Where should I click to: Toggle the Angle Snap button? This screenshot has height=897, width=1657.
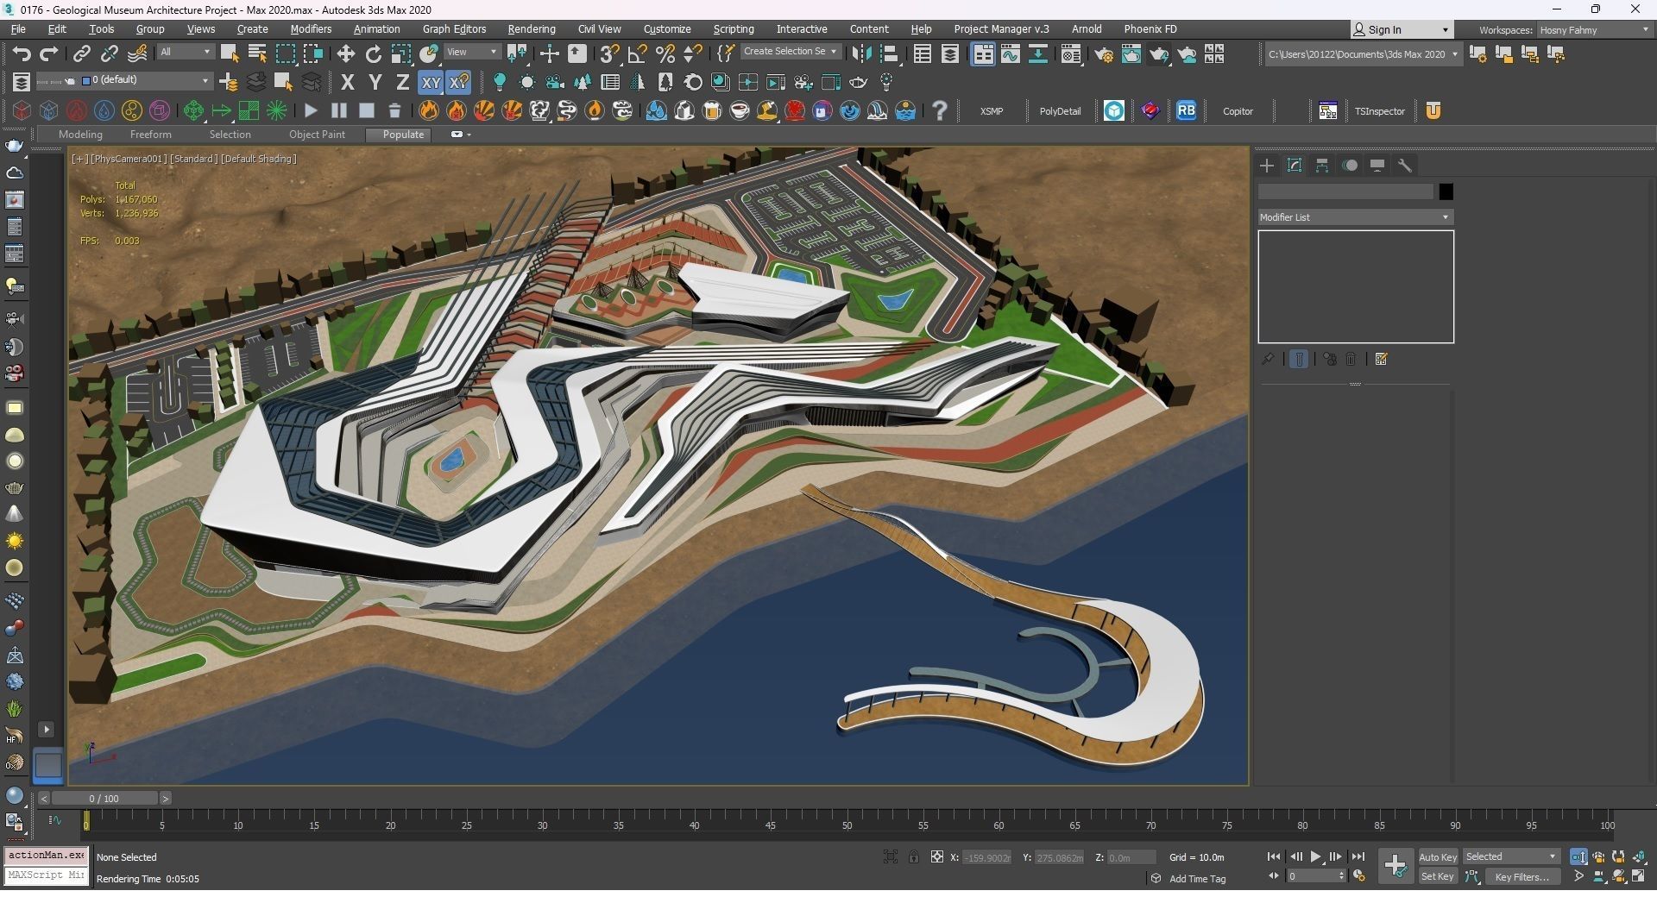point(638,54)
